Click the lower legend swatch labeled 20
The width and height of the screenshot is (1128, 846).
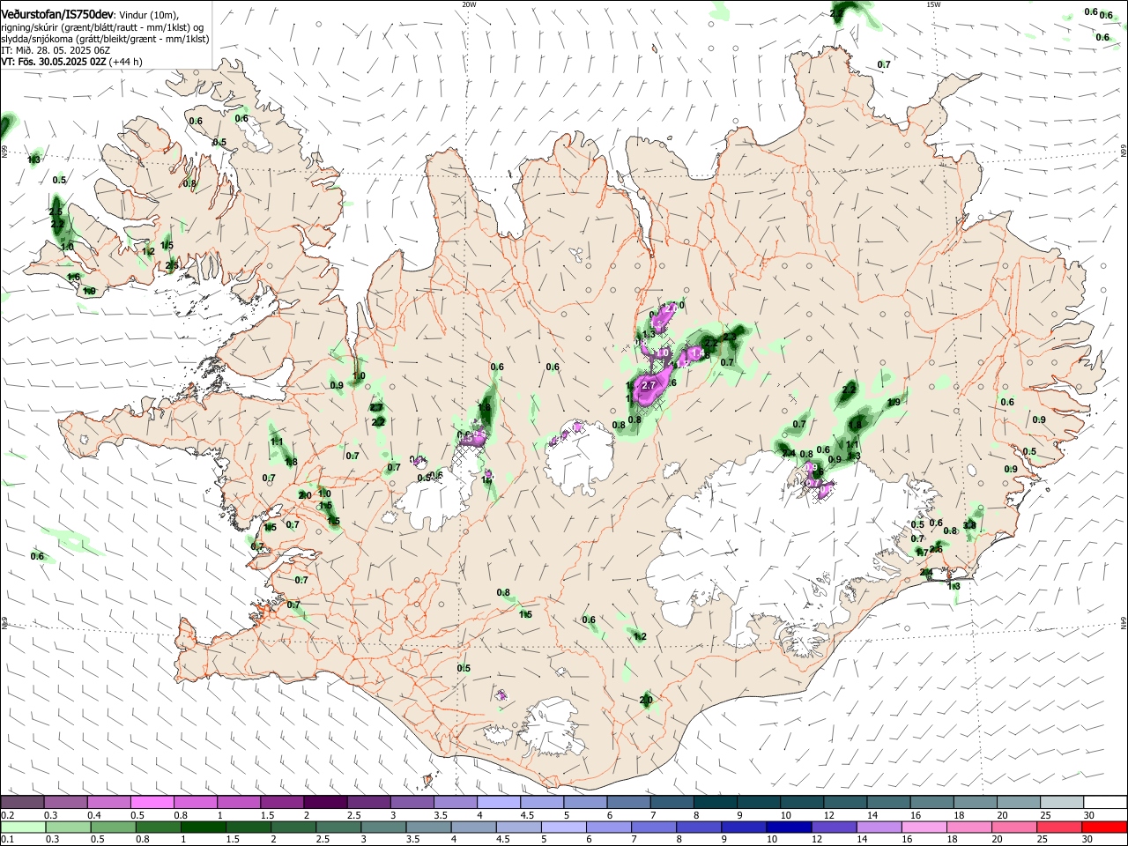tap(1015, 827)
